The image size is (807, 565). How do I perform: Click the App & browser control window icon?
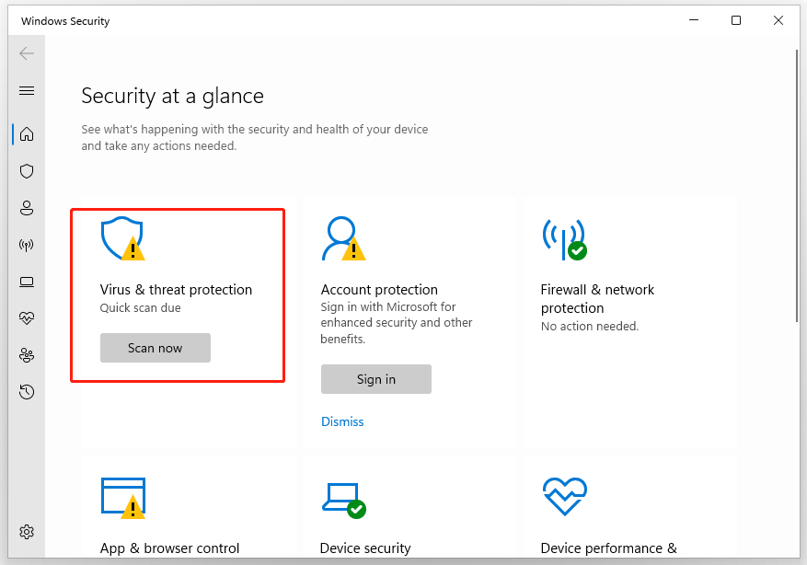[x=123, y=498]
